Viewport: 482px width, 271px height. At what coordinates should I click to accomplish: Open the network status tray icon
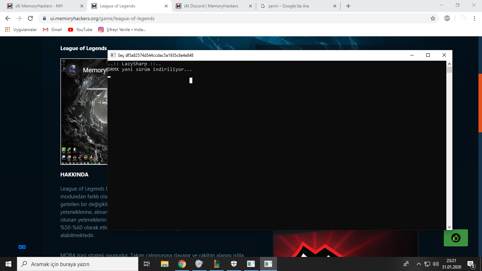coord(427,264)
